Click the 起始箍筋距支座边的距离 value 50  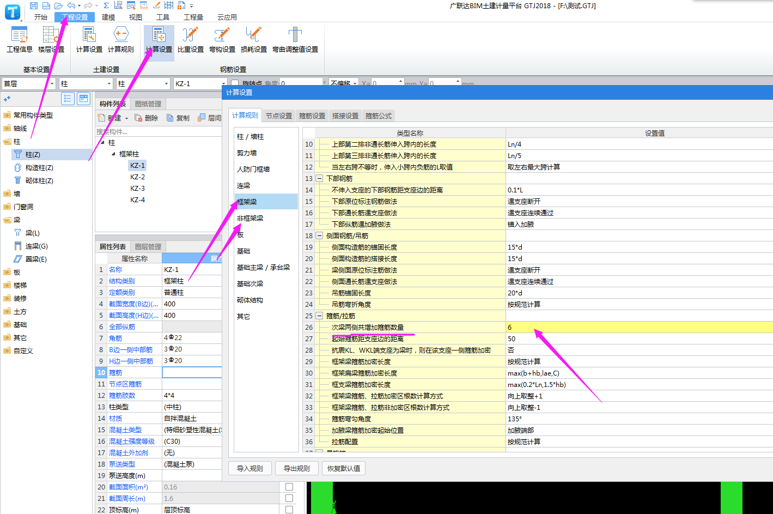coord(639,338)
